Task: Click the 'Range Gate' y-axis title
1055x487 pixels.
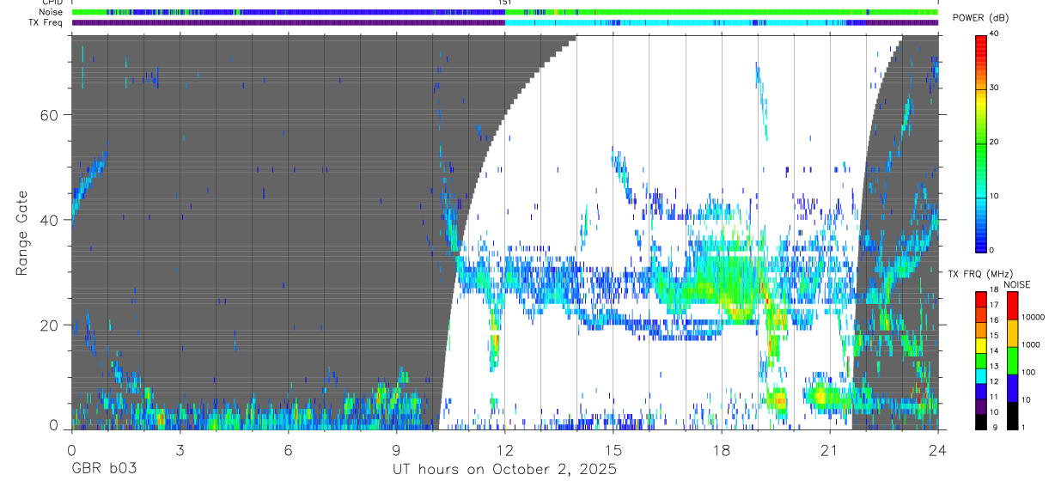Action: coord(23,234)
